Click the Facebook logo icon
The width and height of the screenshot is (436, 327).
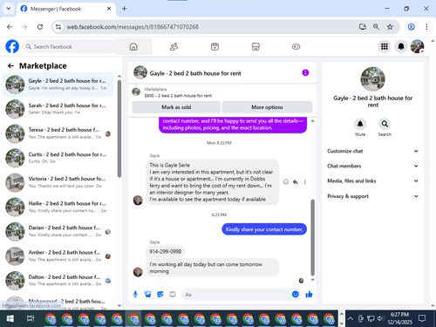[12, 46]
